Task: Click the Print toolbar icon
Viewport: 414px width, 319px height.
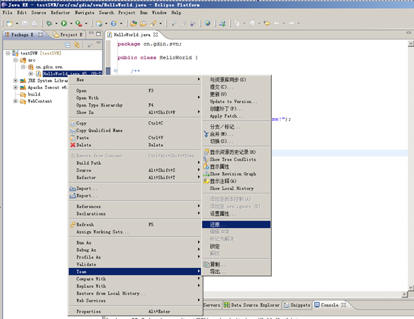Action: (x=35, y=23)
